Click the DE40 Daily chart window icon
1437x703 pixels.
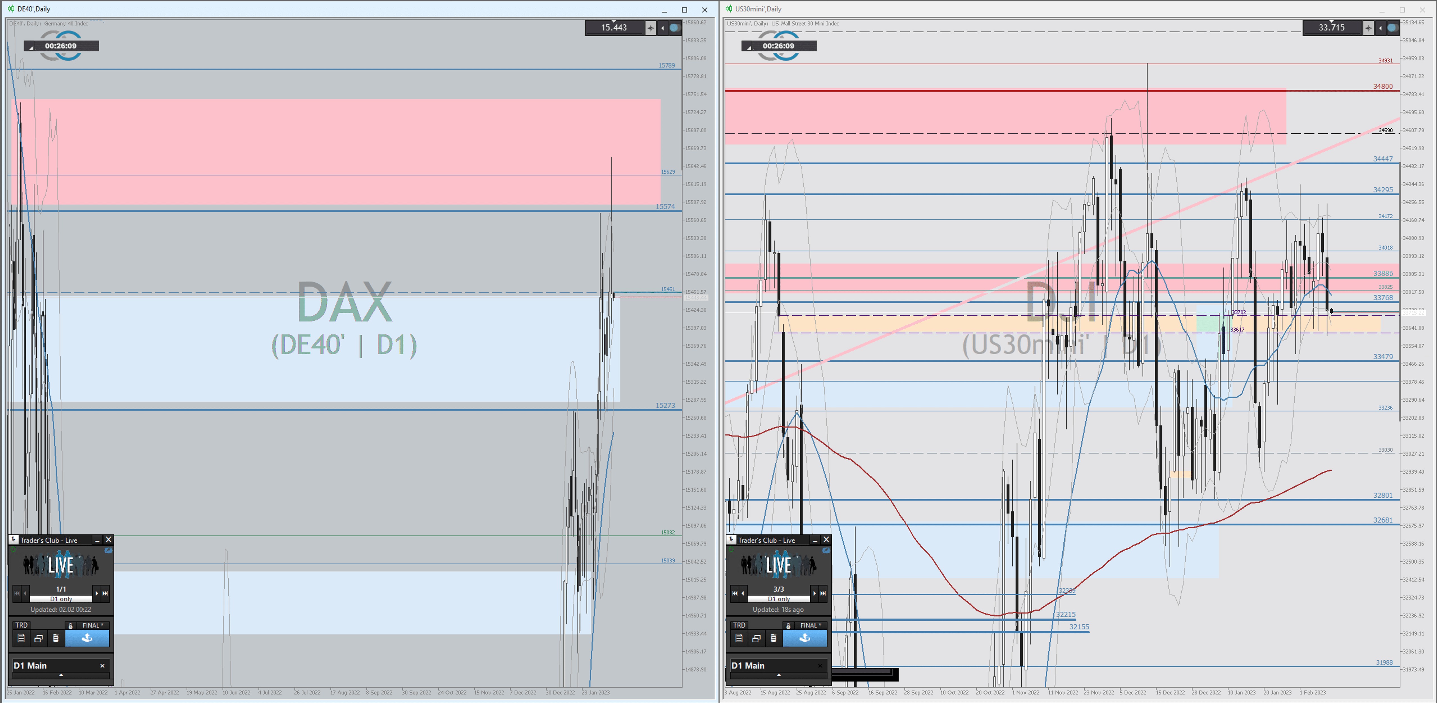pyautogui.click(x=11, y=9)
